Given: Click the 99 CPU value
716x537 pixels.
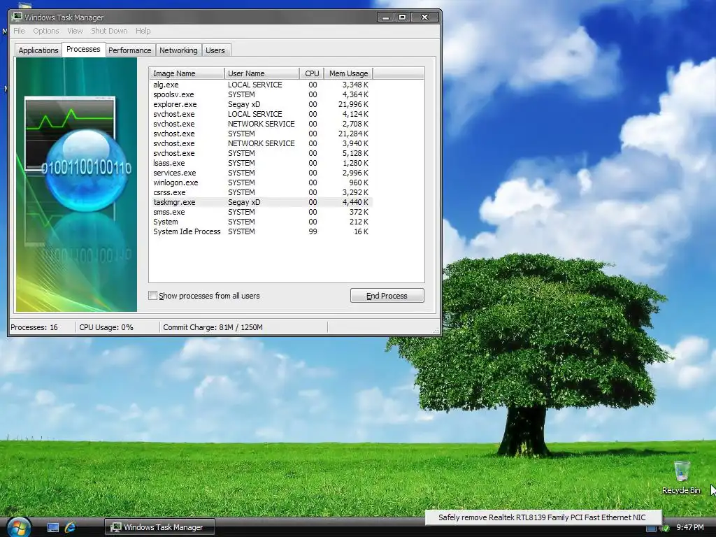Looking at the screenshot, I should [313, 231].
